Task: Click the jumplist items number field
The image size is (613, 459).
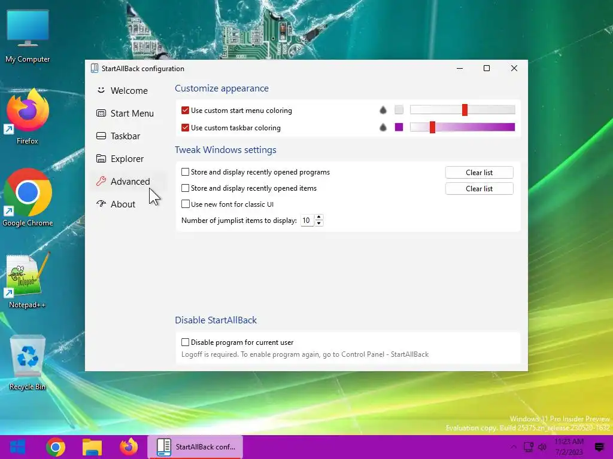Action: click(x=307, y=221)
